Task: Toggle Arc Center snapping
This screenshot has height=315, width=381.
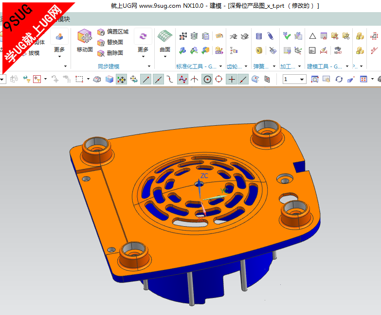Action: (x=207, y=79)
